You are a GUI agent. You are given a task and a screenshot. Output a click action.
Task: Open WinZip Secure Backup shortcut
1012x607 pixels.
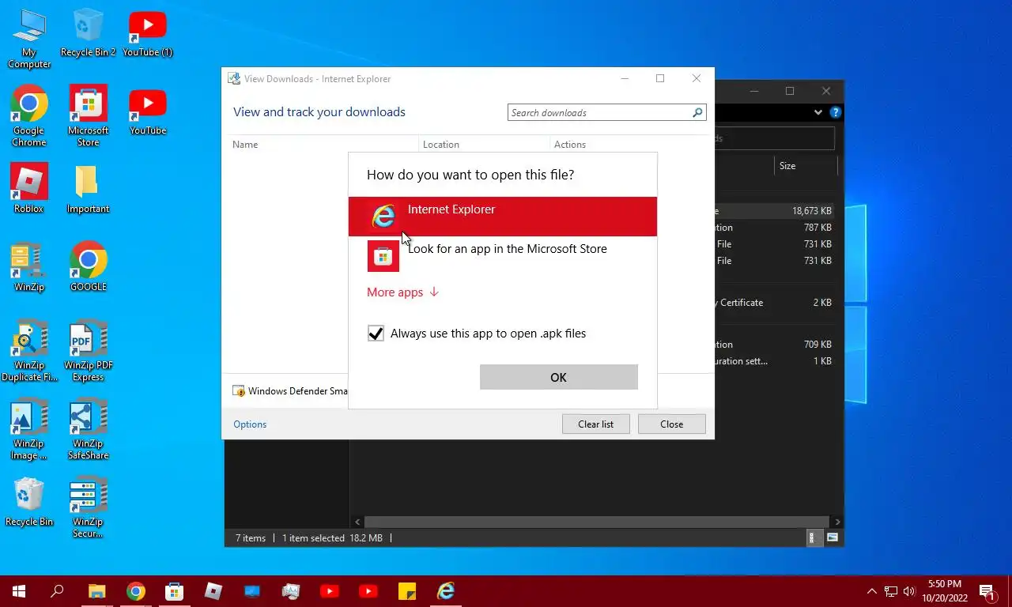tap(88, 507)
